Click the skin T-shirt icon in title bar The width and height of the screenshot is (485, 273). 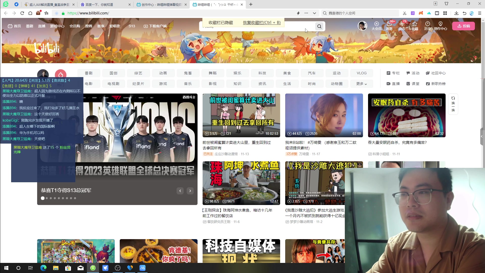[x=446, y=4]
